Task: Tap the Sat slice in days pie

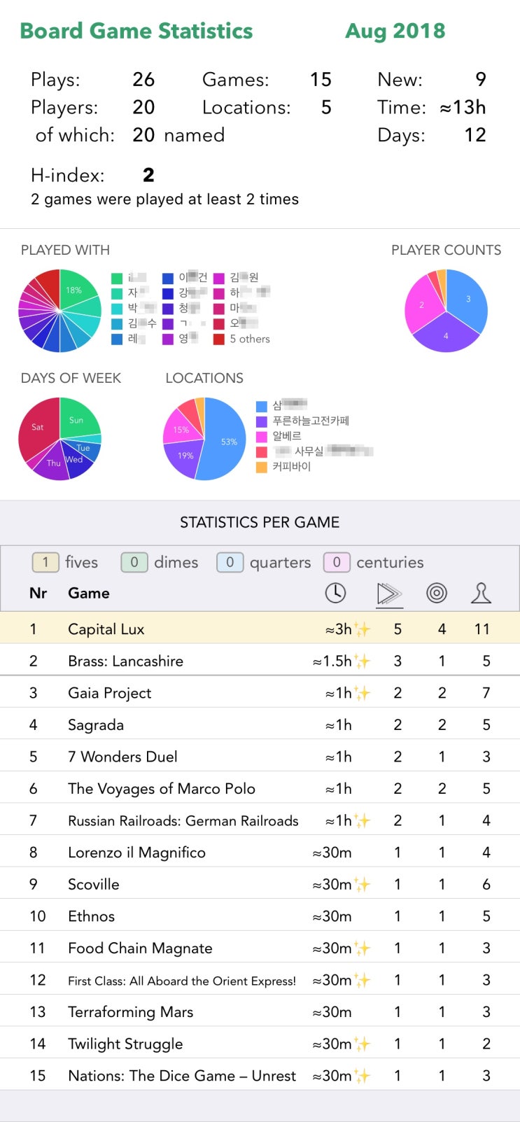Action: pos(39,427)
